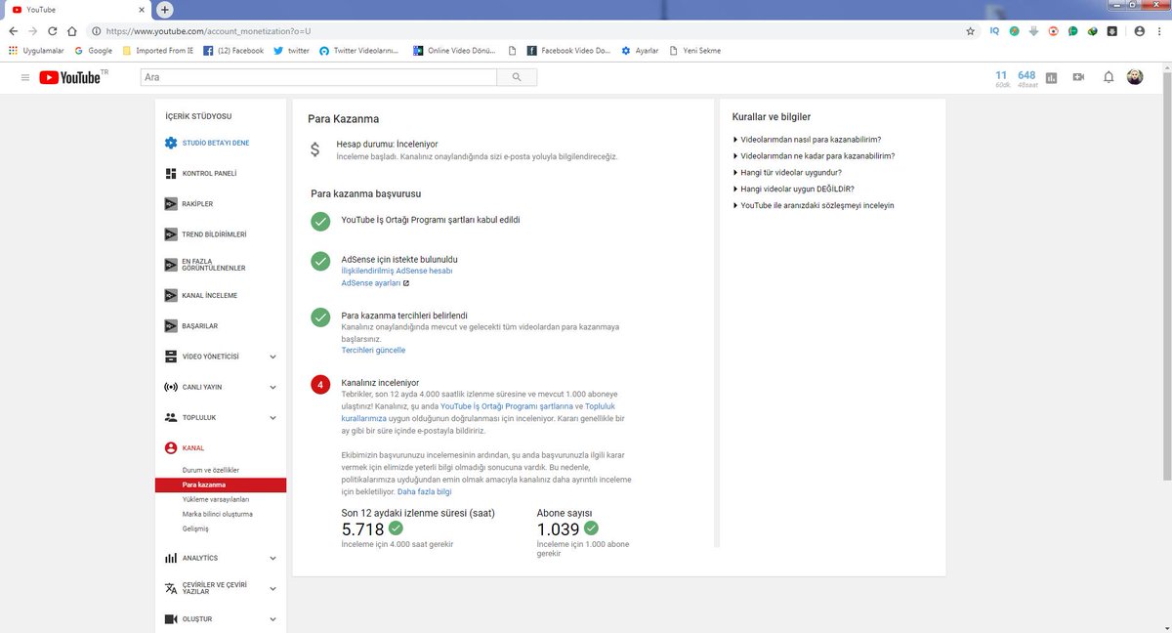Open Chrome's three-dot menu

click(x=1159, y=31)
